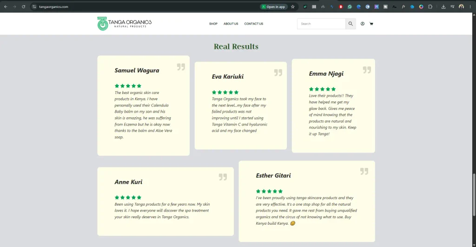
Task: Click the Edge-style blue extension icon
Action: click(358, 7)
